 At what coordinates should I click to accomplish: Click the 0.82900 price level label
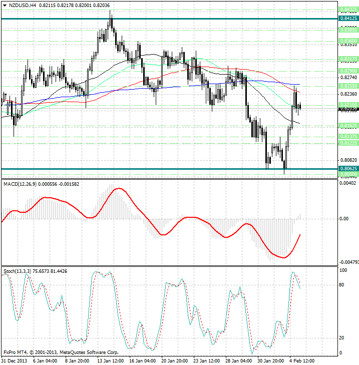tap(348, 71)
